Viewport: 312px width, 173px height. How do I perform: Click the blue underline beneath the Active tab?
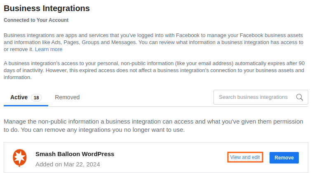click(26, 105)
